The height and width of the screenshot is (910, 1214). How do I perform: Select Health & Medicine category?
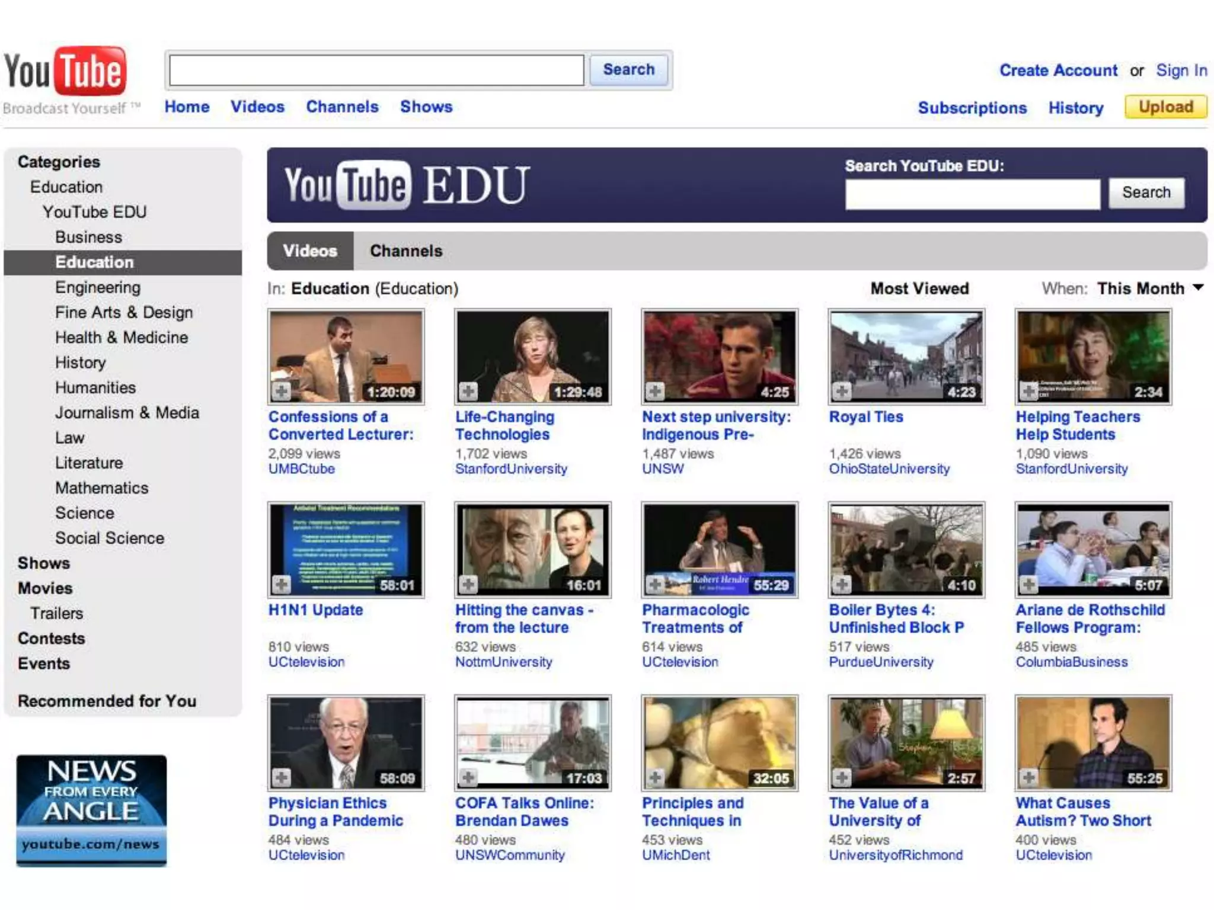pos(122,338)
